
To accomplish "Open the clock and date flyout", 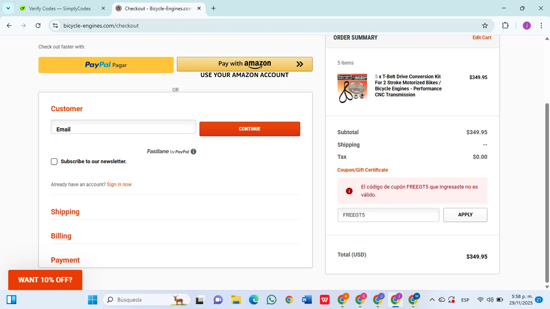I will click(x=520, y=300).
